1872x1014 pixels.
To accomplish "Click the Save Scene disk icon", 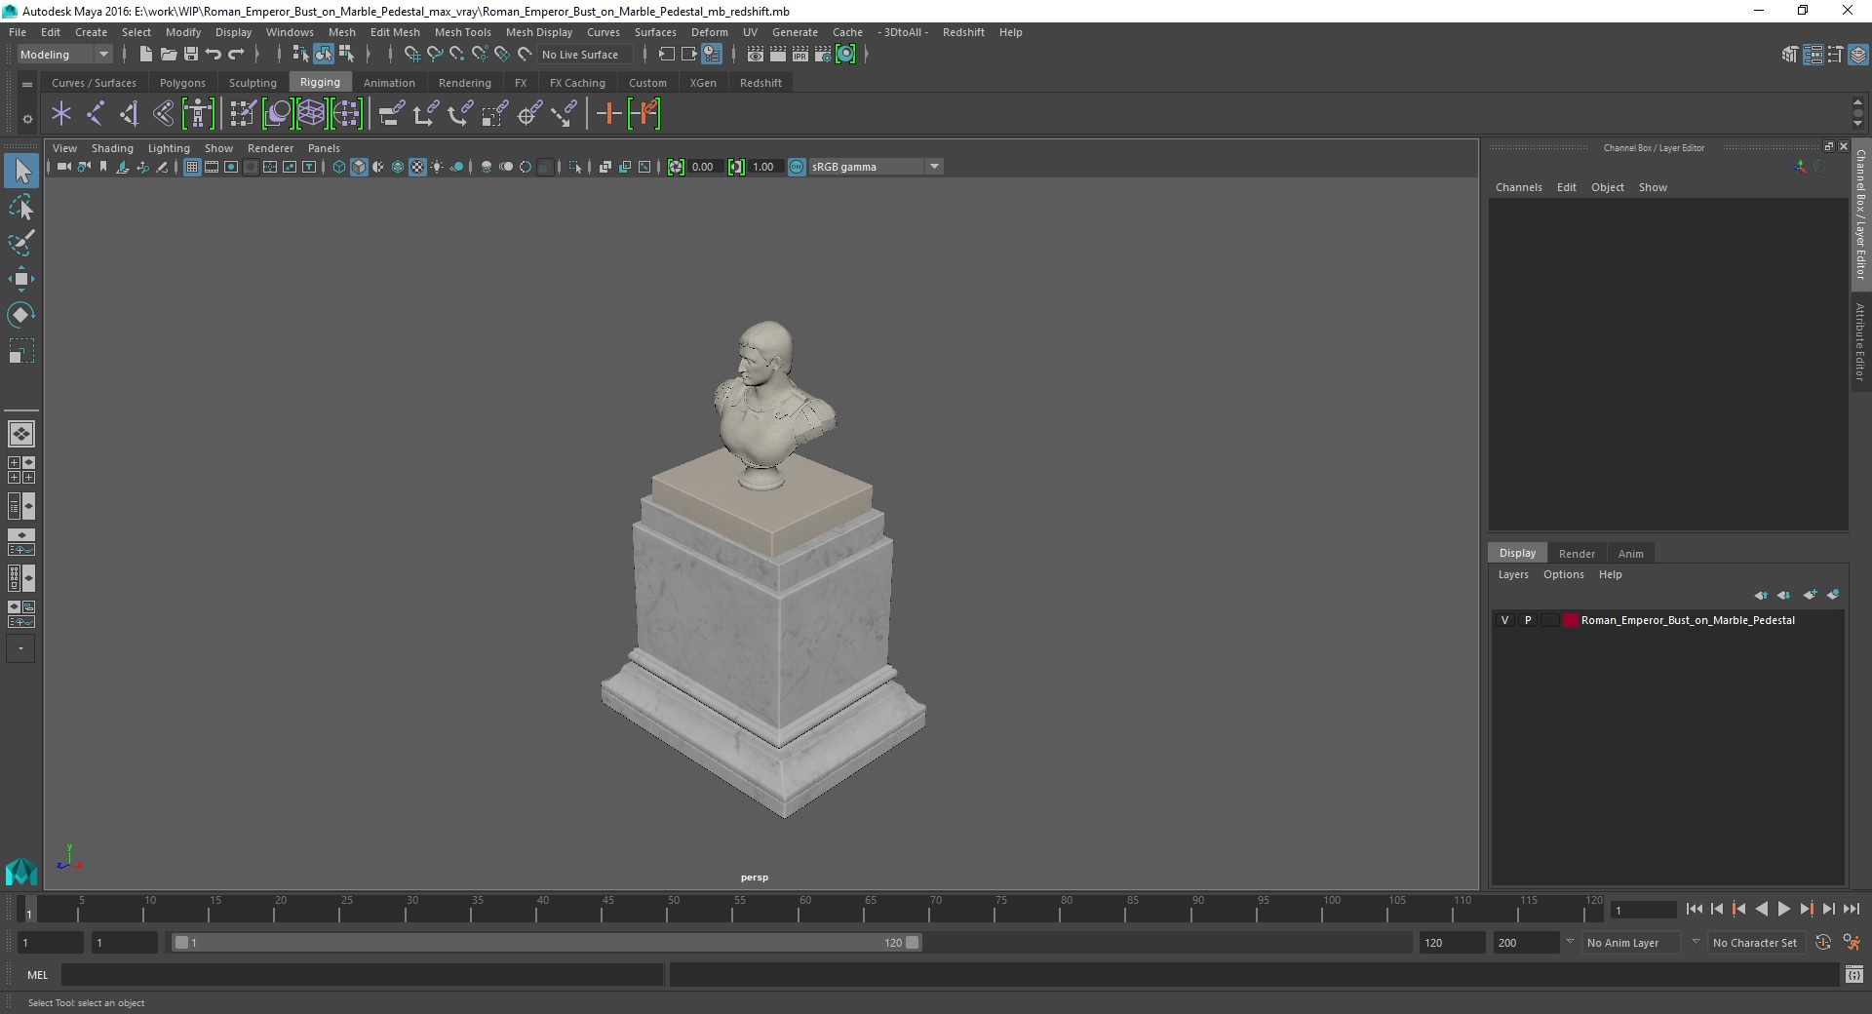I will tap(191, 55).
